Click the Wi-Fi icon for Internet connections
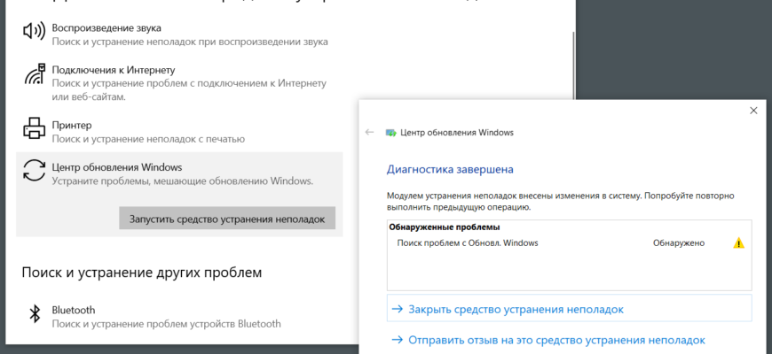 pos(35,73)
